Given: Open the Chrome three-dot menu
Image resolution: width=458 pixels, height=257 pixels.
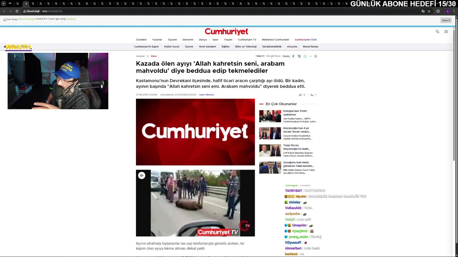Looking at the screenshot, I should (x=454, y=11).
